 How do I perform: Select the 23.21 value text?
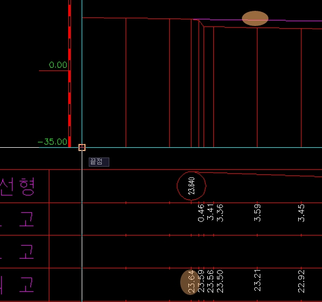point(257,280)
